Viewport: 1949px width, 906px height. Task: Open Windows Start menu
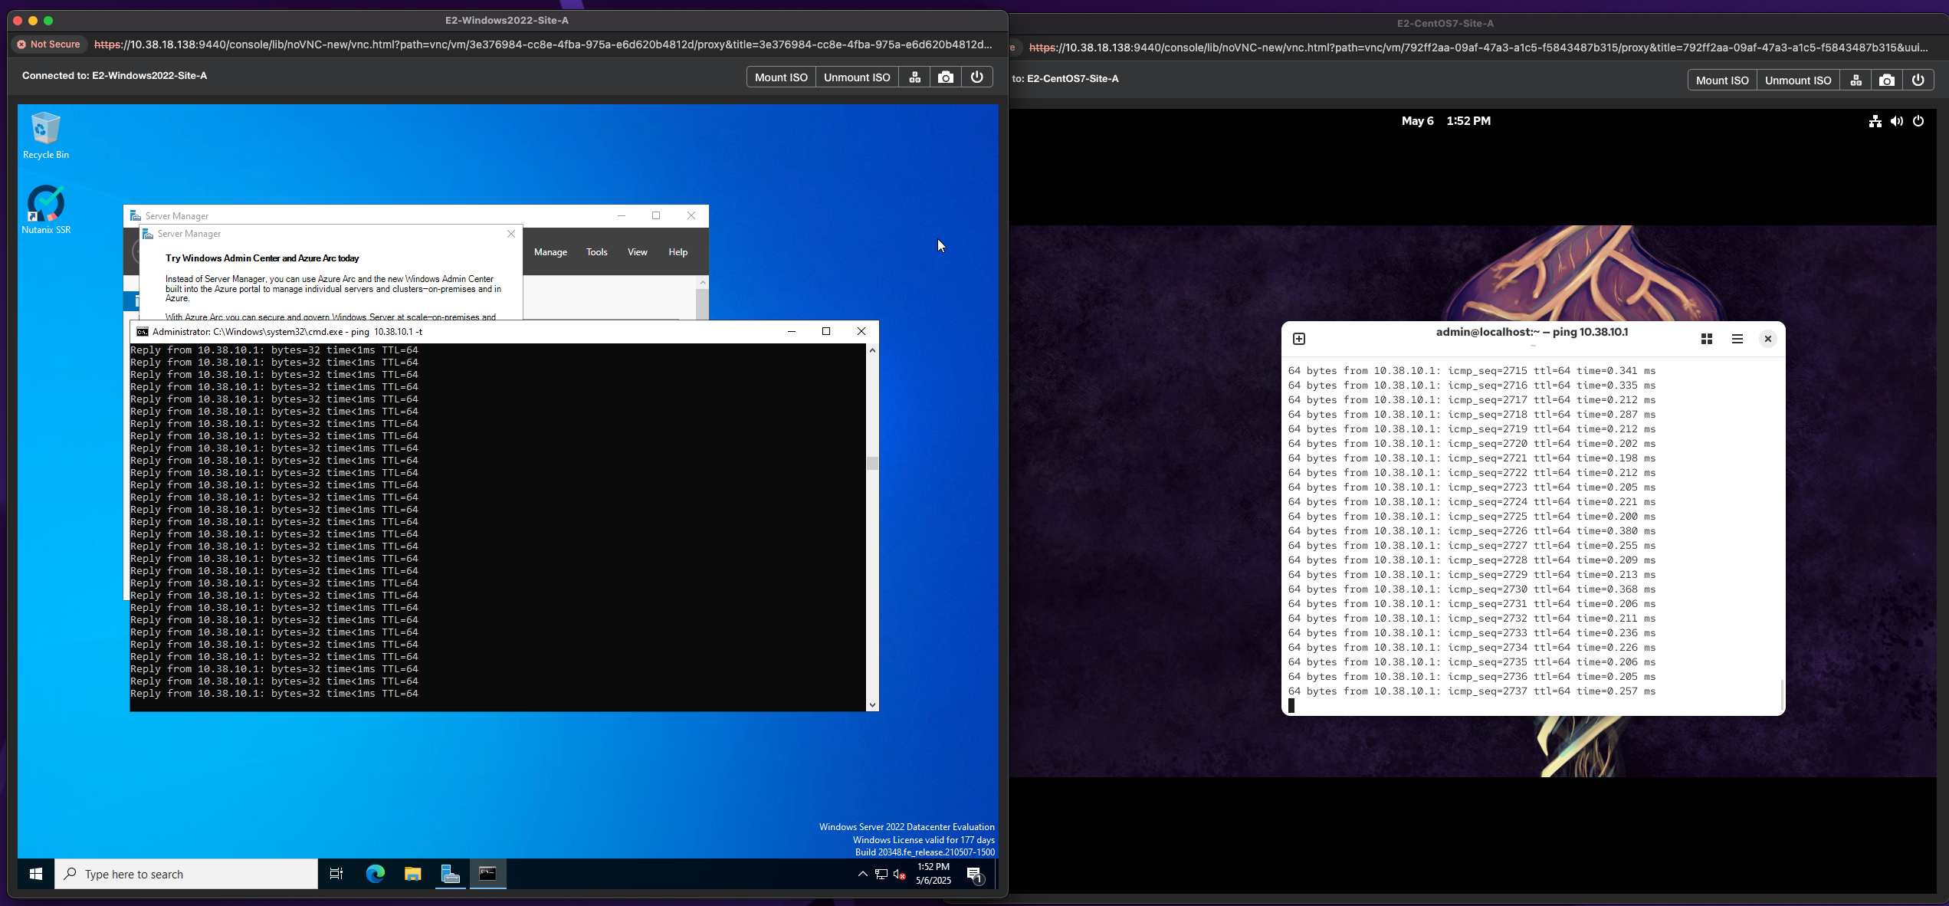pyautogui.click(x=35, y=874)
